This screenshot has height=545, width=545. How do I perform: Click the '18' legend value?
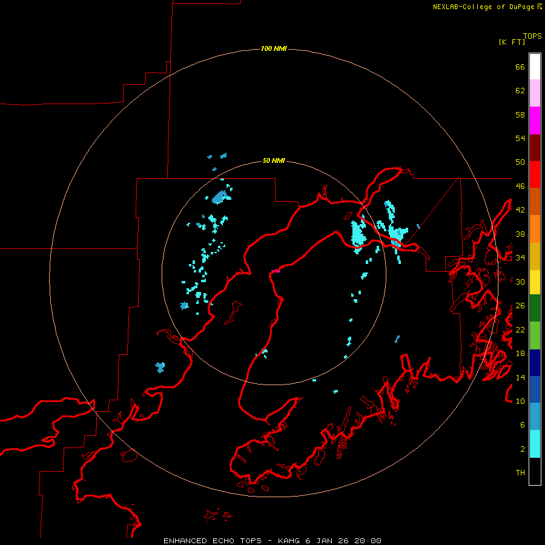520,354
